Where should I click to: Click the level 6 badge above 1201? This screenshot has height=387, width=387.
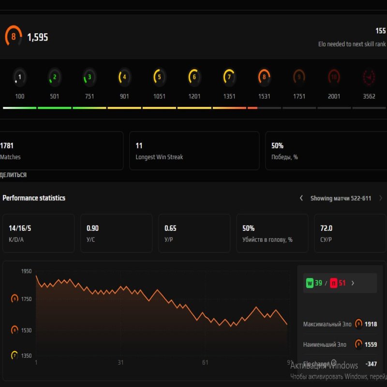(194, 76)
